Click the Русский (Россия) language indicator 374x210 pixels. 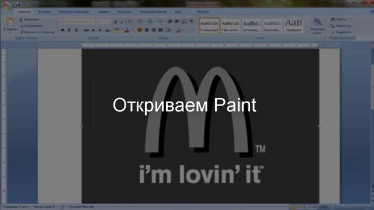click(81, 207)
